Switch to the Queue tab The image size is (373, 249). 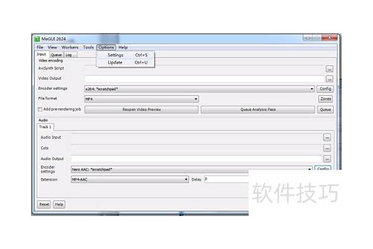click(x=56, y=55)
